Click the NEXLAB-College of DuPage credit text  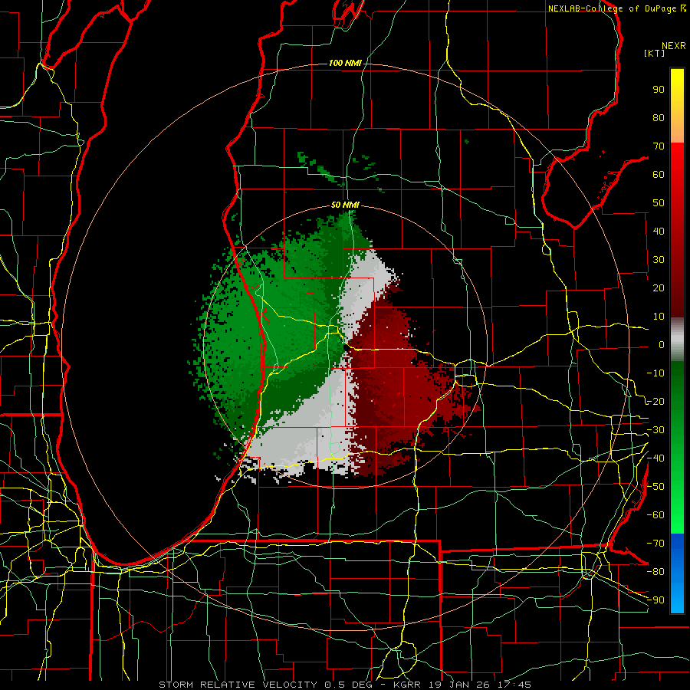pyautogui.click(x=616, y=8)
